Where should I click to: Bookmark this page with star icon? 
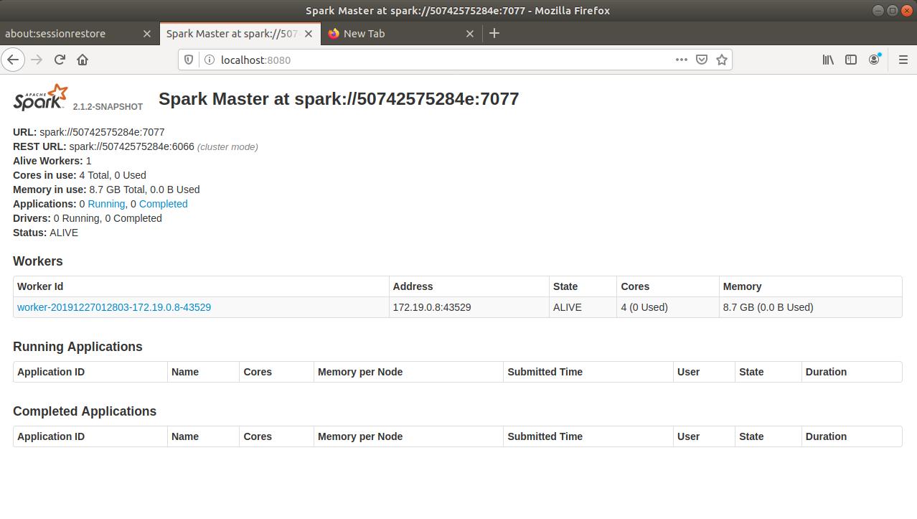pyautogui.click(x=722, y=60)
